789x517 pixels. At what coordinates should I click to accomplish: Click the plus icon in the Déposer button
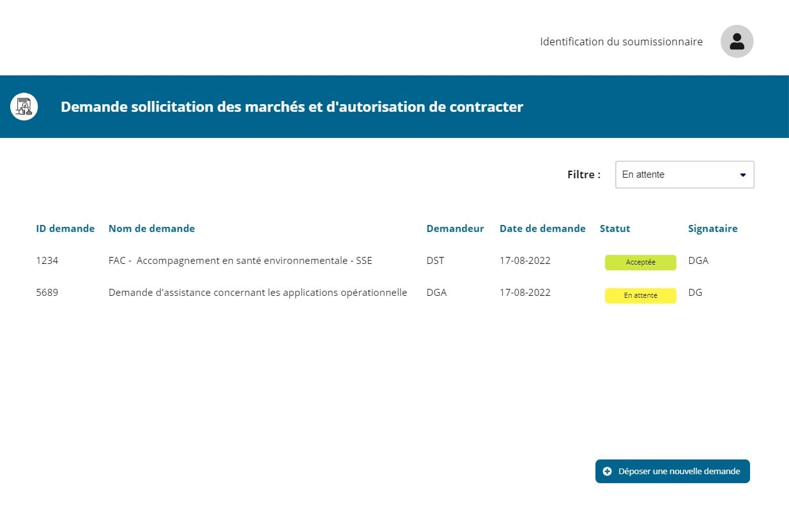click(608, 472)
